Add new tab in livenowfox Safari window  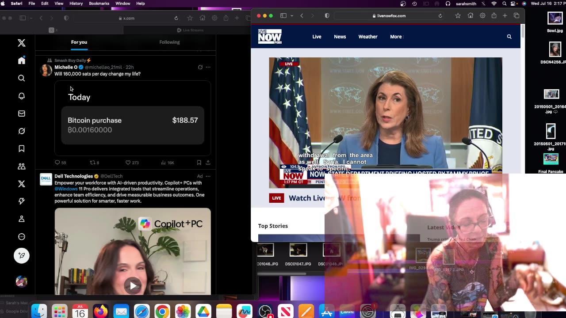coord(505,16)
